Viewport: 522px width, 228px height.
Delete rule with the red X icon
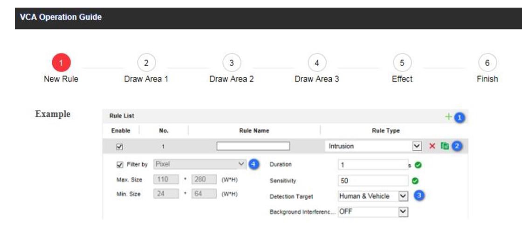click(x=432, y=146)
